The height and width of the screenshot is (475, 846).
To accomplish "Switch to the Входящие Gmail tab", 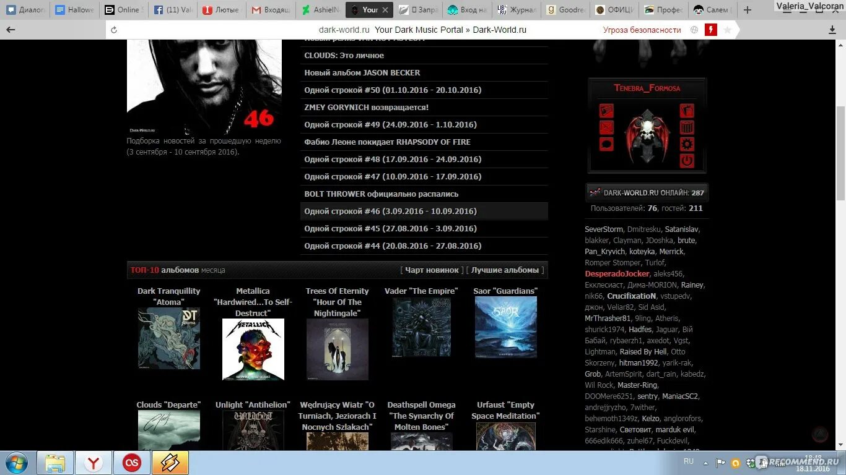I will 270,10.
